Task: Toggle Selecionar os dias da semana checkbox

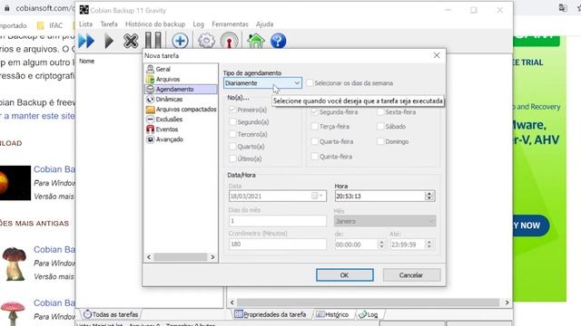Action: pyautogui.click(x=310, y=83)
